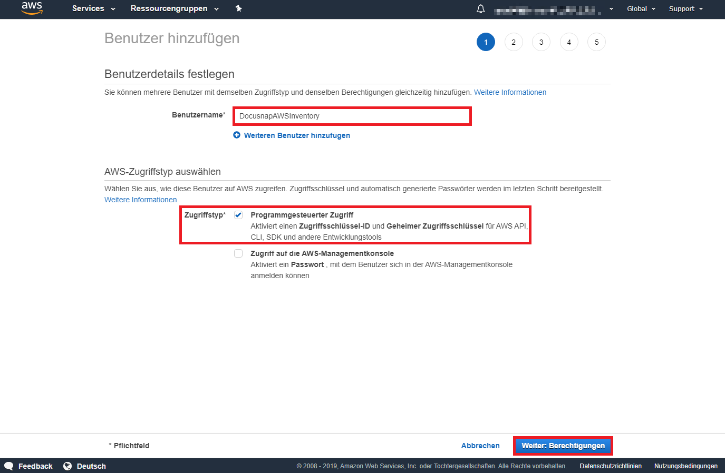Click Abbrechen to cancel
Viewport: 725px width, 473px height.
click(480, 446)
